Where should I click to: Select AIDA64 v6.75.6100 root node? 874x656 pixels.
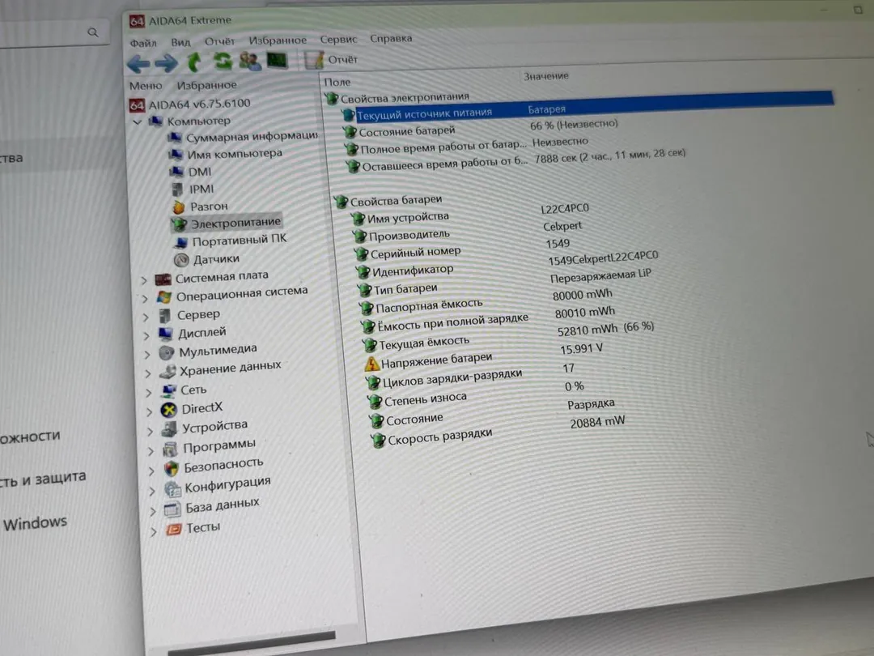[190, 104]
